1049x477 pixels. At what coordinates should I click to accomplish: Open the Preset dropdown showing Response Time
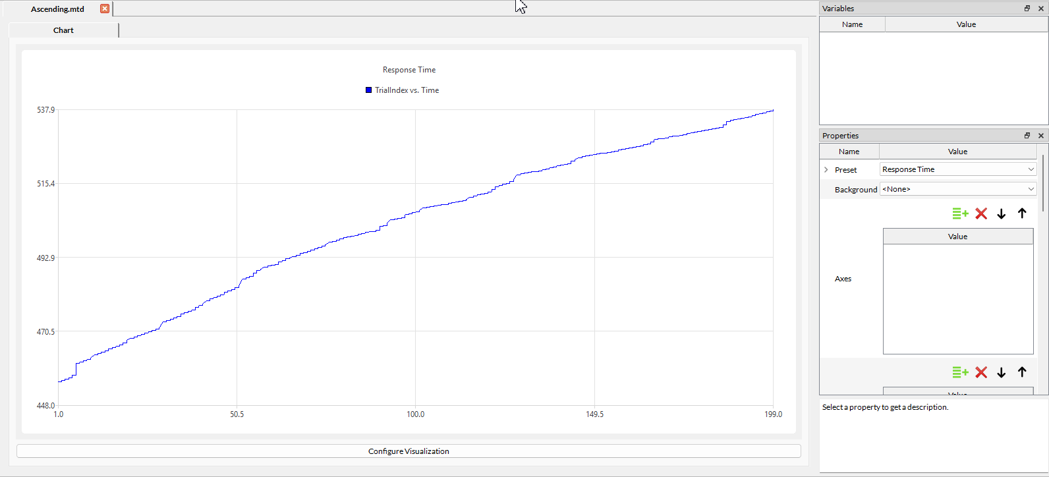coord(957,169)
